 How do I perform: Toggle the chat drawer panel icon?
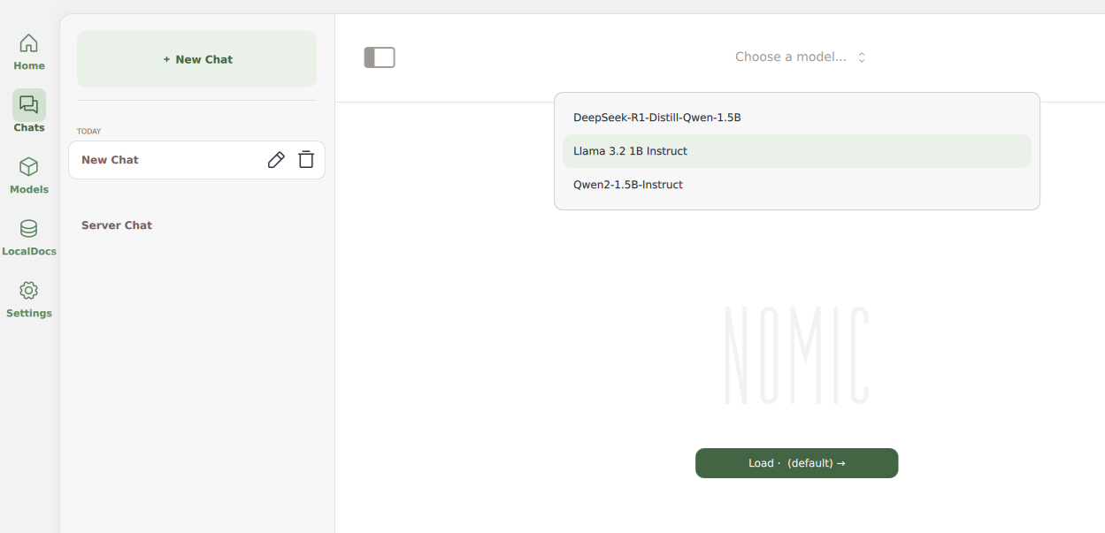pos(380,57)
